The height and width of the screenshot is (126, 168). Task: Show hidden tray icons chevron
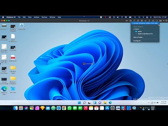tap(148, 103)
